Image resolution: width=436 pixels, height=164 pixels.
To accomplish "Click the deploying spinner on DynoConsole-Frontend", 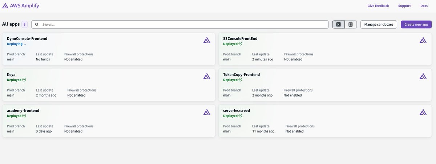I will point(25,44).
